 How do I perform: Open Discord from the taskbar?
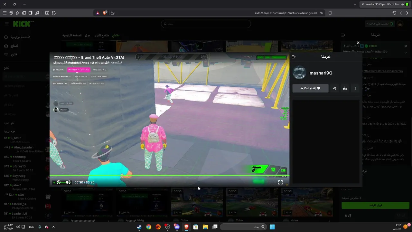click(x=177, y=227)
